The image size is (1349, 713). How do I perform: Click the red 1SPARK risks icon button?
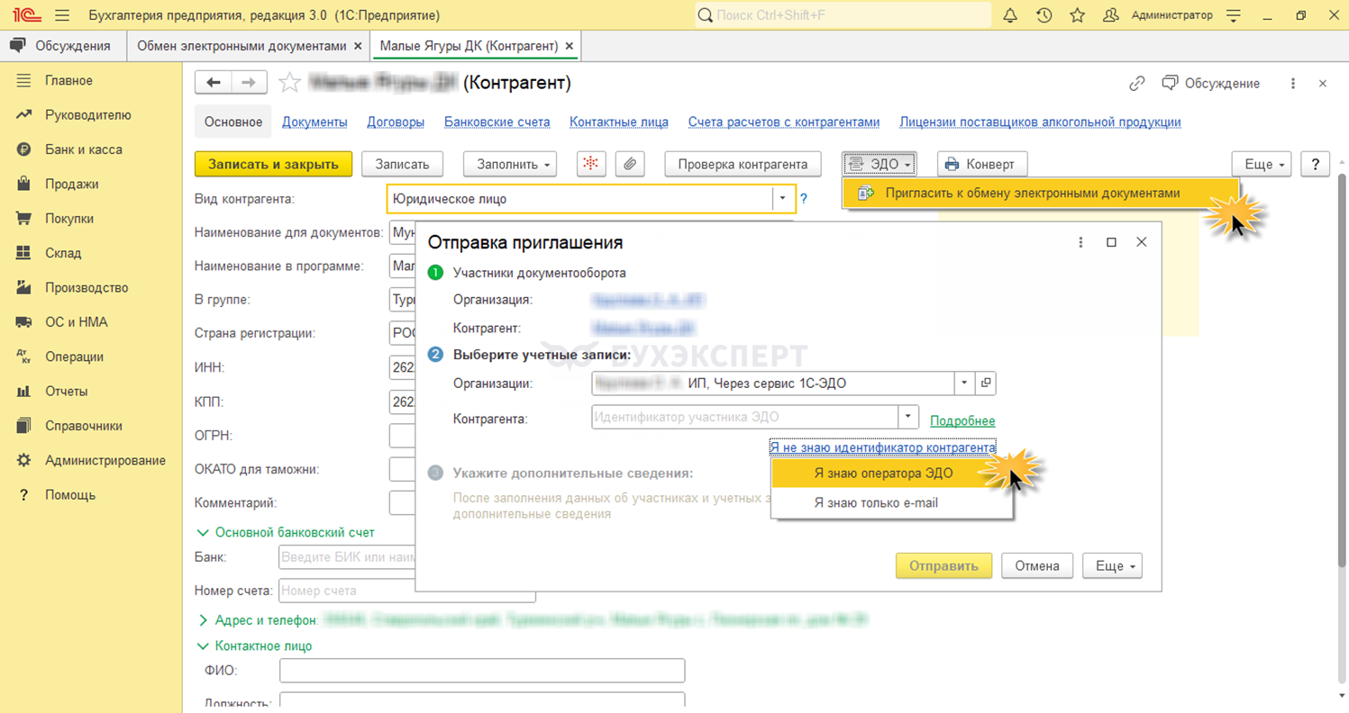pyautogui.click(x=590, y=164)
